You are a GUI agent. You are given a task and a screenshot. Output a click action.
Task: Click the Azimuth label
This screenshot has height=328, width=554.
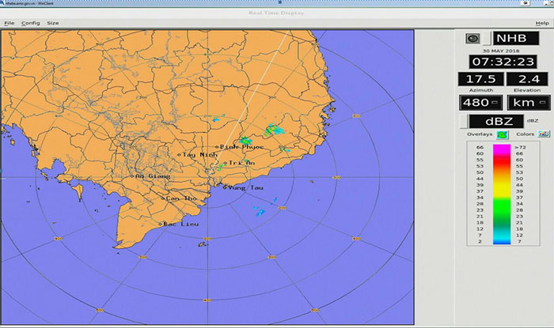(481, 90)
